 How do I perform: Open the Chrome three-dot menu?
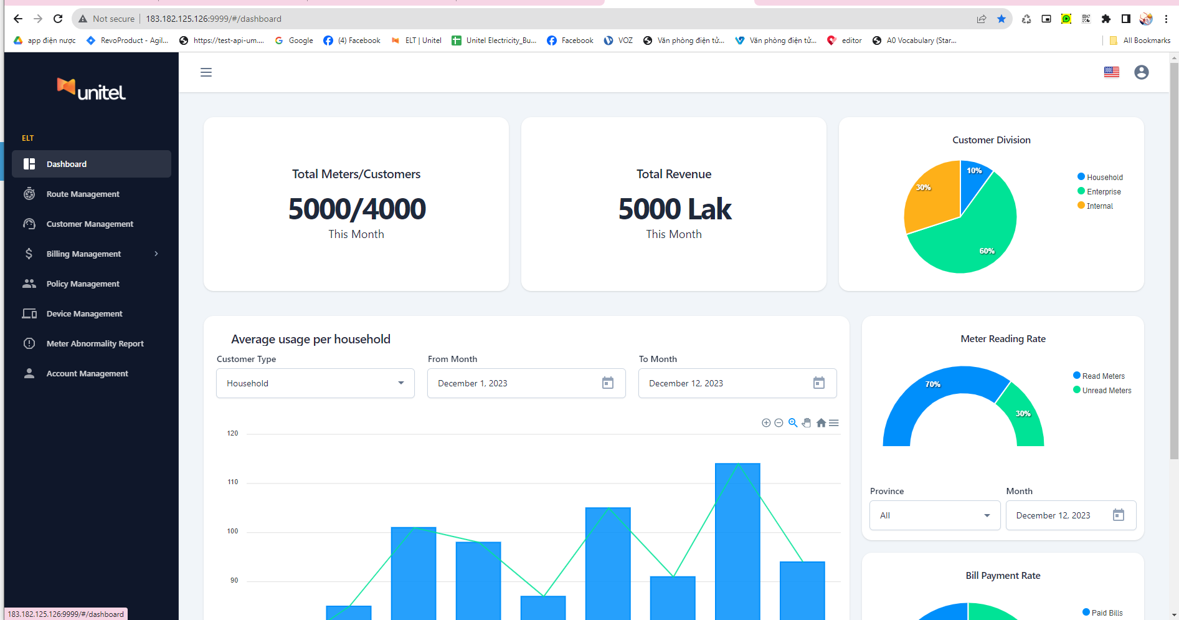1166,19
